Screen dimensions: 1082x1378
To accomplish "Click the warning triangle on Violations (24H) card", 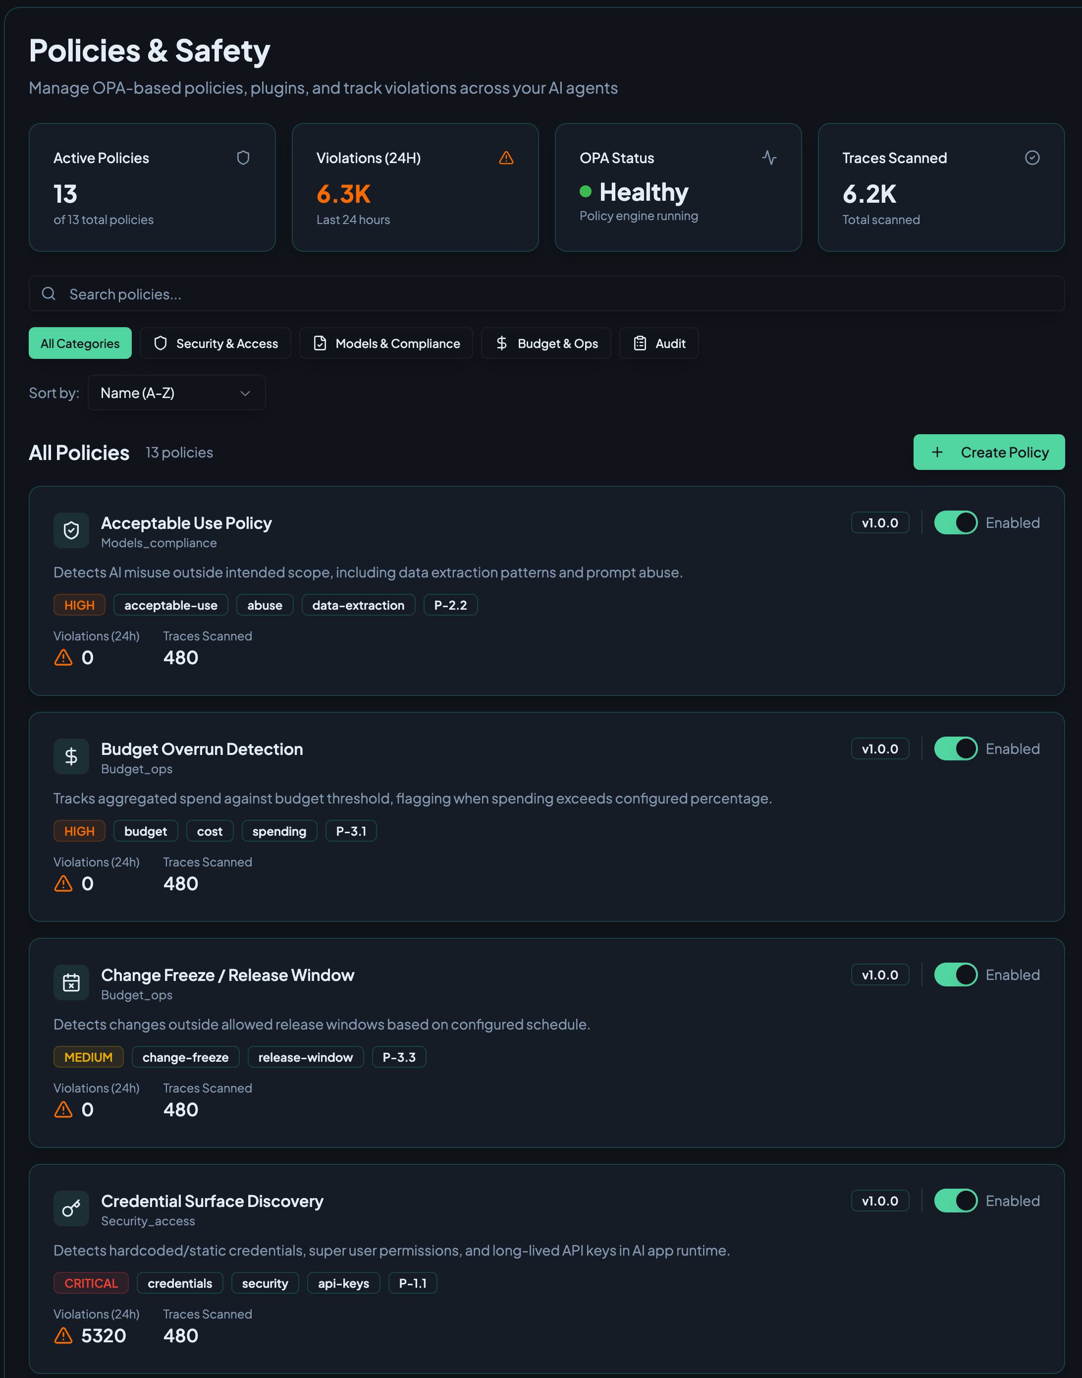I will coord(506,158).
